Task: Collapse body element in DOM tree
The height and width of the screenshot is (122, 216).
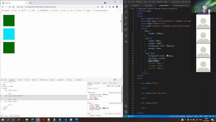Action: point(2,88)
